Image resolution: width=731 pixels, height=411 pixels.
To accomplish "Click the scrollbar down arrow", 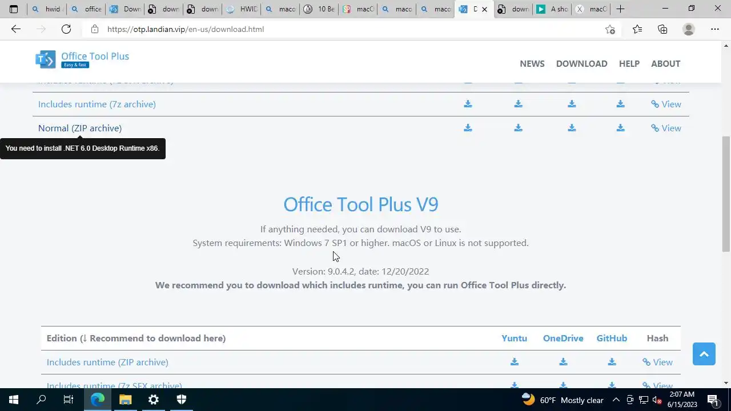I will tap(726, 383).
